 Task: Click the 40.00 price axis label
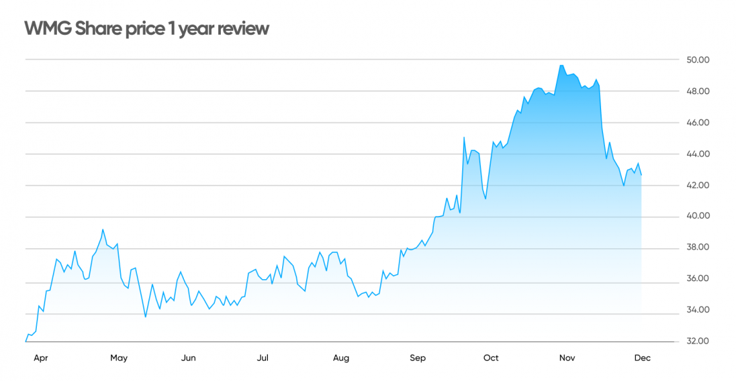point(698,216)
